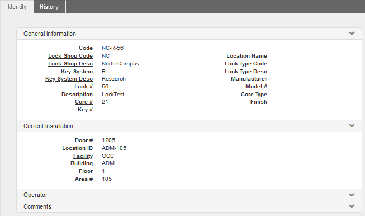Click the Comments section header title

(37, 206)
